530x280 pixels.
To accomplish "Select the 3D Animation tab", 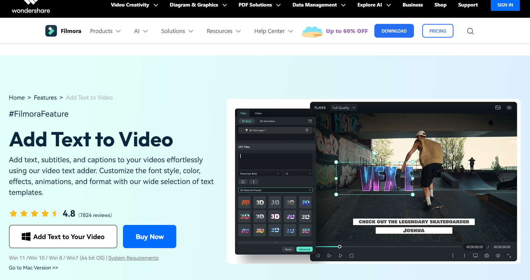I will point(267,121).
